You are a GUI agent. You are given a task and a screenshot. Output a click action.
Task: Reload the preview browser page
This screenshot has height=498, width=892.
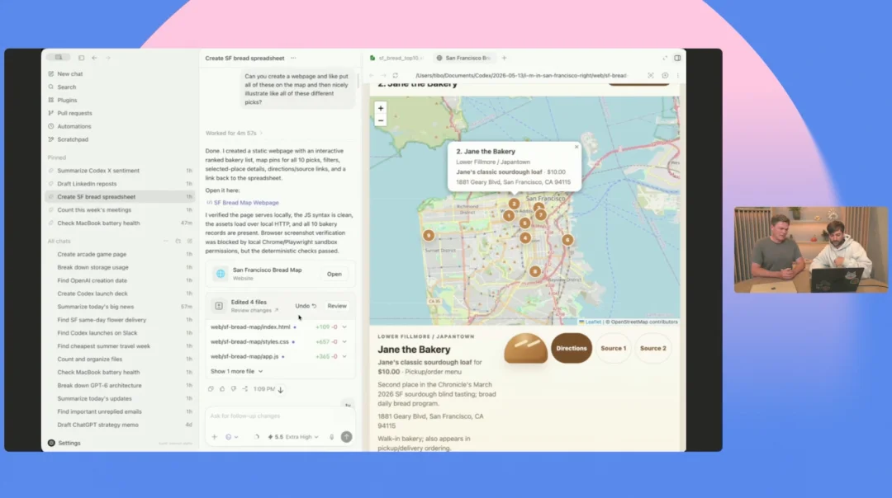(x=396, y=76)
